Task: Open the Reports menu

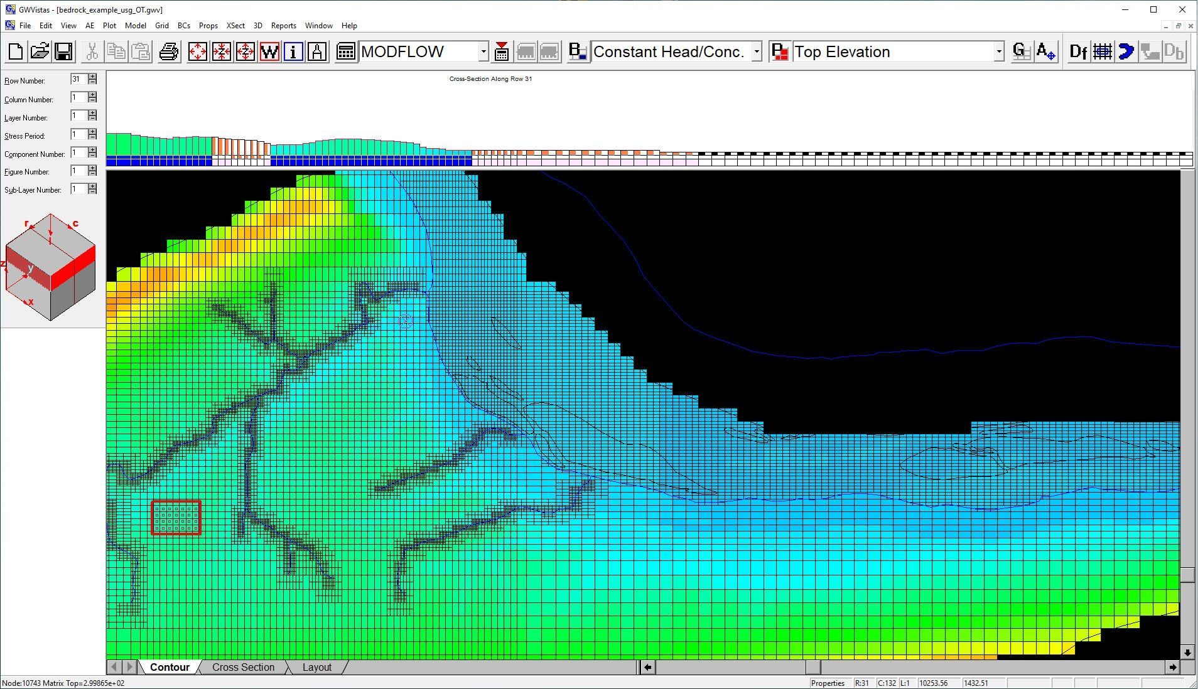Action: pyautogui.click(x=284, y=26)
